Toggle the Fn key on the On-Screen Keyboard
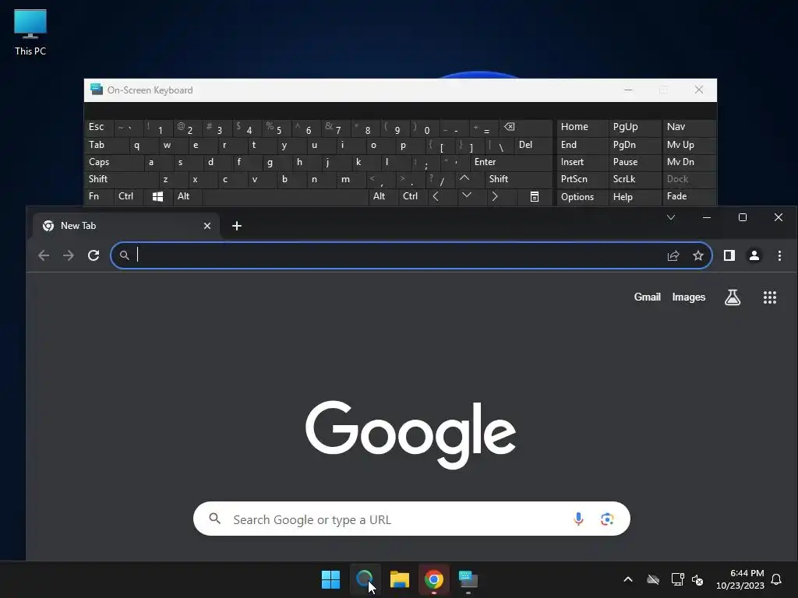Viewport: 798px width, 598px height. coord(99,196)
